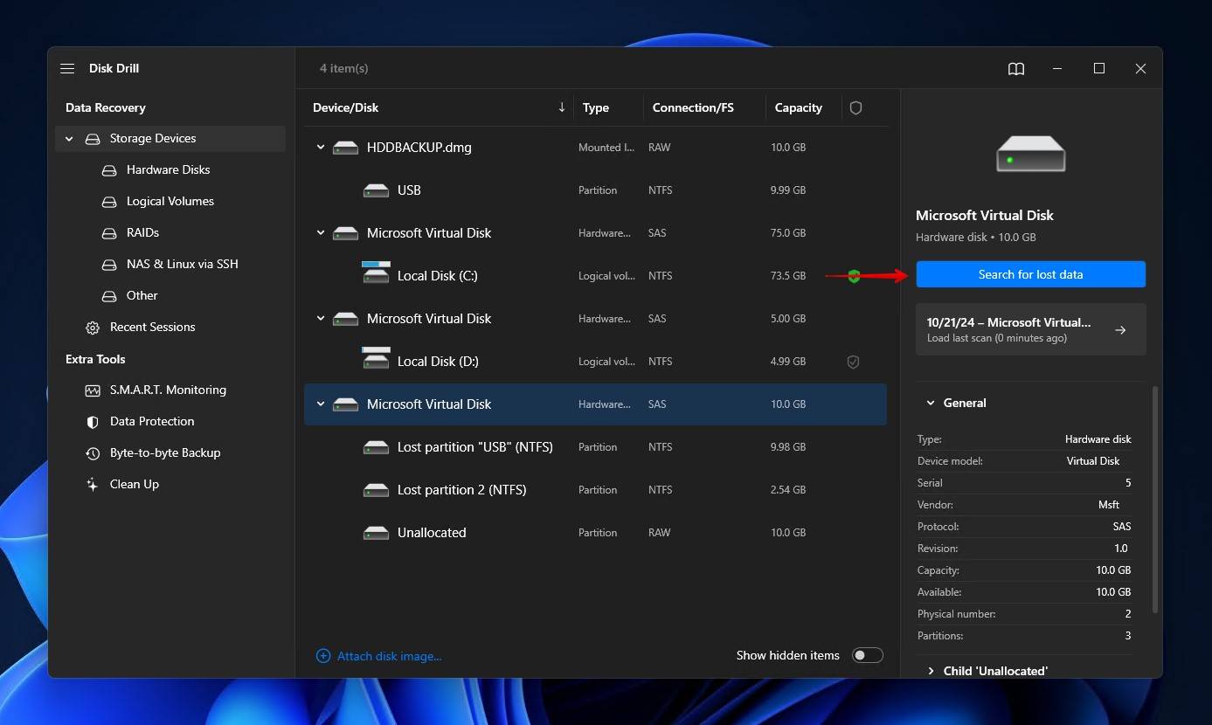Click the Byte-to-byte Backup clock icon
Screen dimensions: 1212x725
[93, 453]
